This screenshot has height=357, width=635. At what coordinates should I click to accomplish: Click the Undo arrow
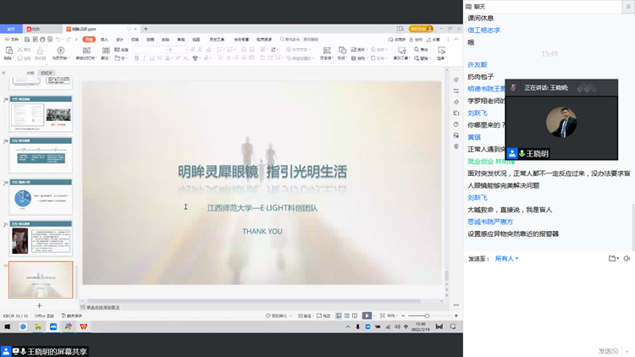(58, 39)
